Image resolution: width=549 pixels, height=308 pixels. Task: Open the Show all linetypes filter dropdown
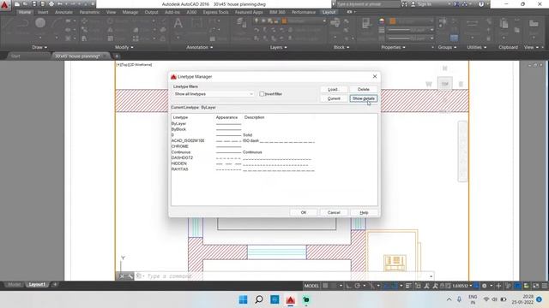[214, 94]
